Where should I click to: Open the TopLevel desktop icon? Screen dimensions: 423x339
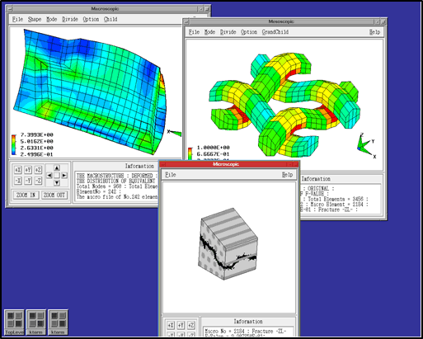[14, 323]
